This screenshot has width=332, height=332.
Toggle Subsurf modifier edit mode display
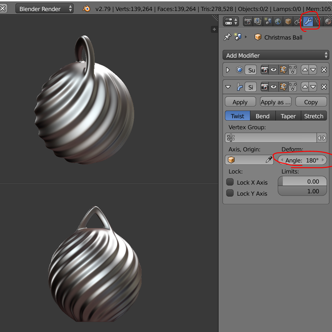point(283,70)
